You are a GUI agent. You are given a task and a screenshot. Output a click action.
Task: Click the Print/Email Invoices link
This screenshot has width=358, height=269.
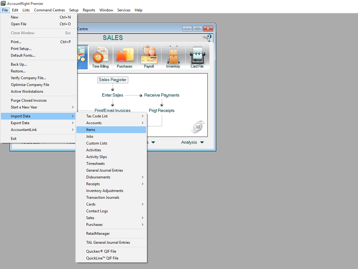tap(112, 111)
